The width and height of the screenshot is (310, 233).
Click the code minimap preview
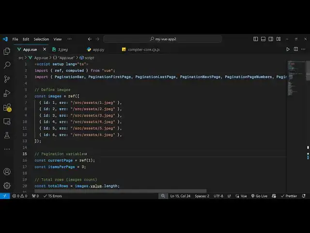(x=296, y=78)
